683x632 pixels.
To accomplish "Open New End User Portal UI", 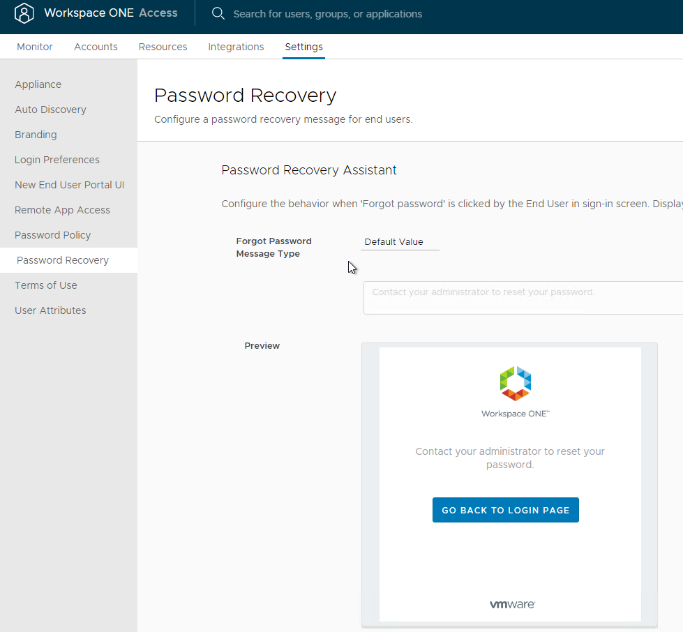I will 69,185.
